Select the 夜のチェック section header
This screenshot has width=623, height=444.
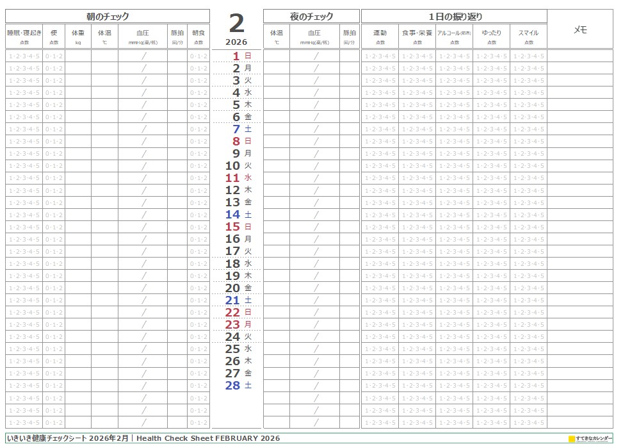(311, 17)
